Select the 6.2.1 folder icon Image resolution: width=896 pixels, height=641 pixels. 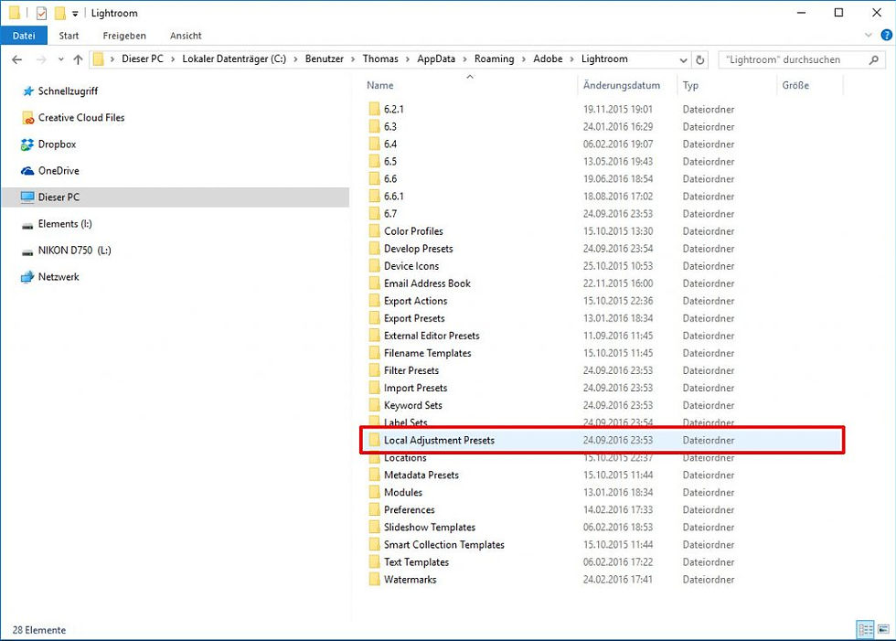374,109
